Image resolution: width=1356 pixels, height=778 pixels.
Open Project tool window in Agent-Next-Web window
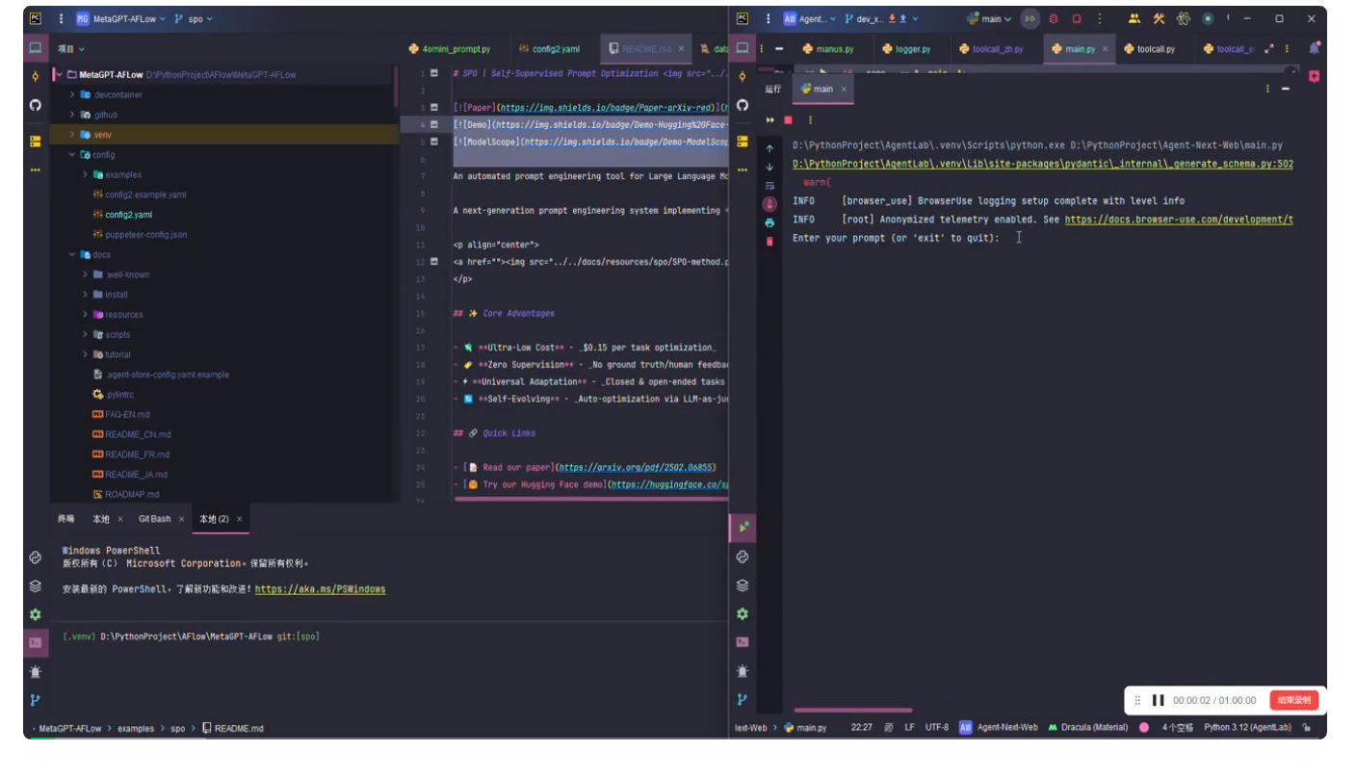point(743,48)
